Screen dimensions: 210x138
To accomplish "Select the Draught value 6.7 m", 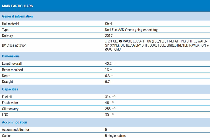I will point(109,82).
